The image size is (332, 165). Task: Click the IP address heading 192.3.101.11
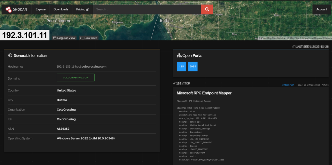point(25,35)
